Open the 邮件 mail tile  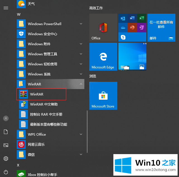pos(161,28)
